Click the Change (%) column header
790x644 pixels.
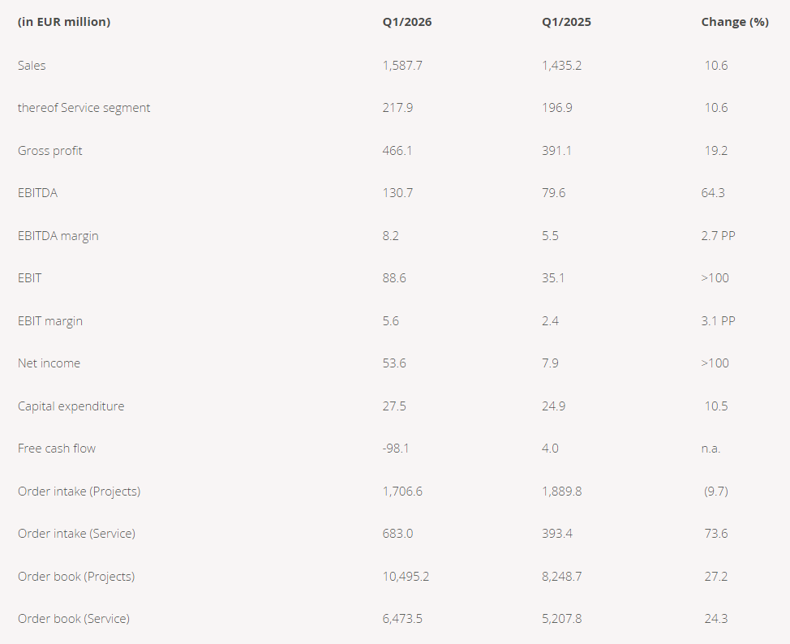coord(734,22)
